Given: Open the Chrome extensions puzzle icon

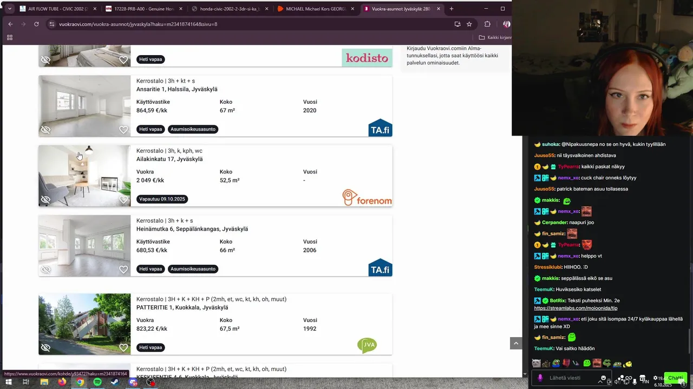Looking at the screenshot, I should 487,24.
